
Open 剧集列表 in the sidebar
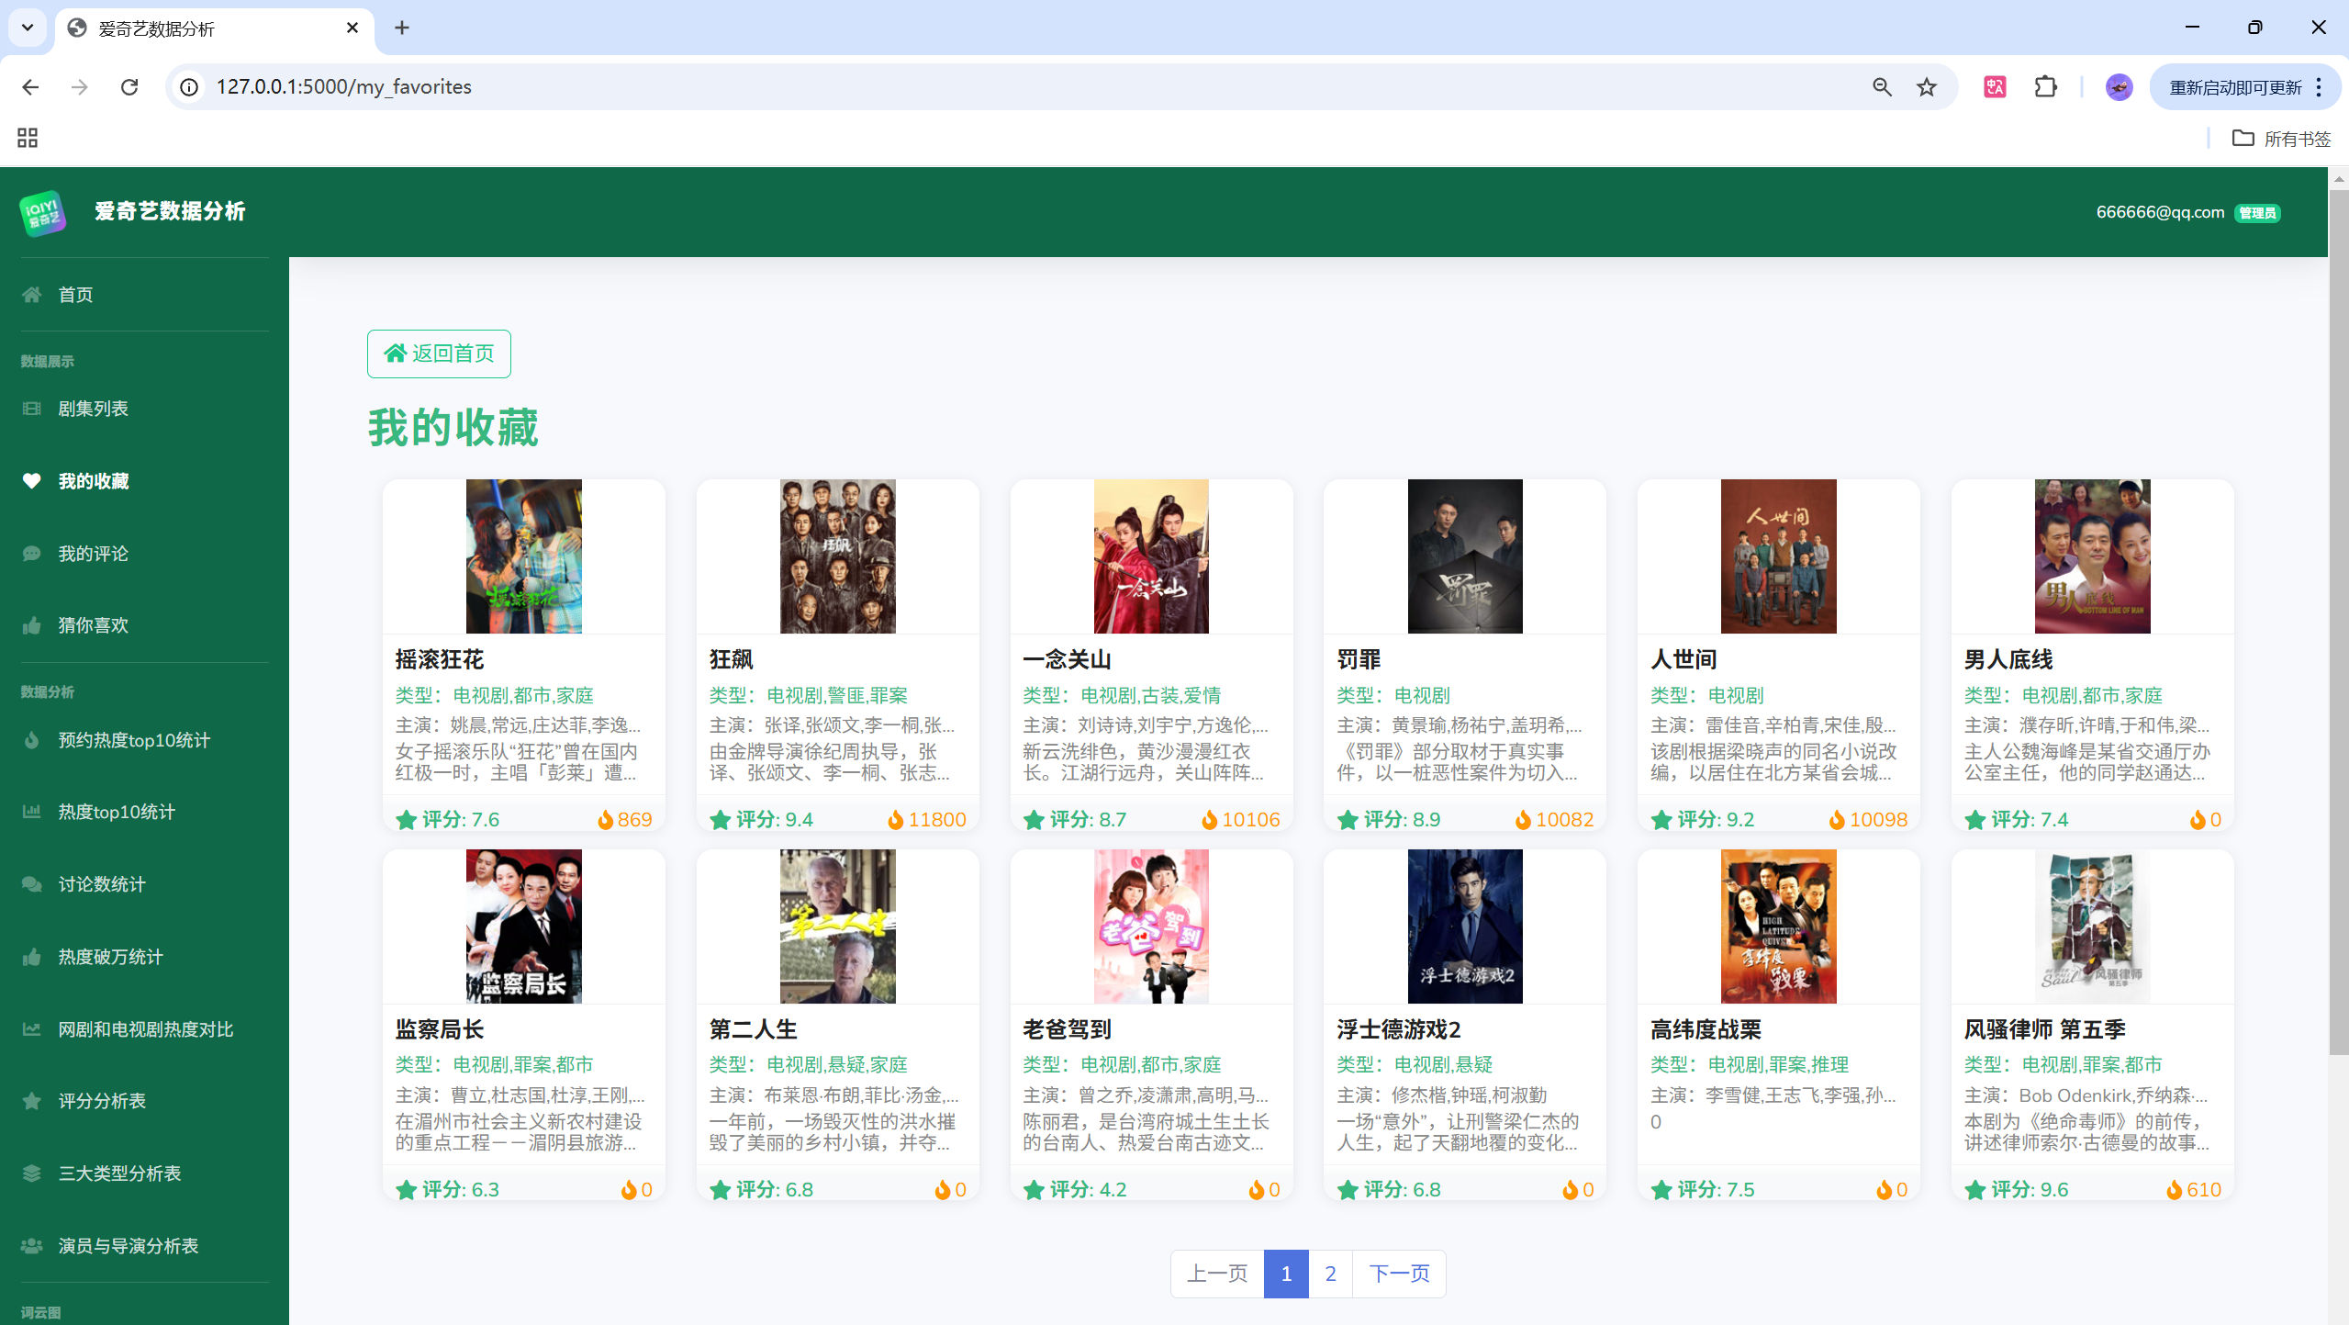pos(93,409)
